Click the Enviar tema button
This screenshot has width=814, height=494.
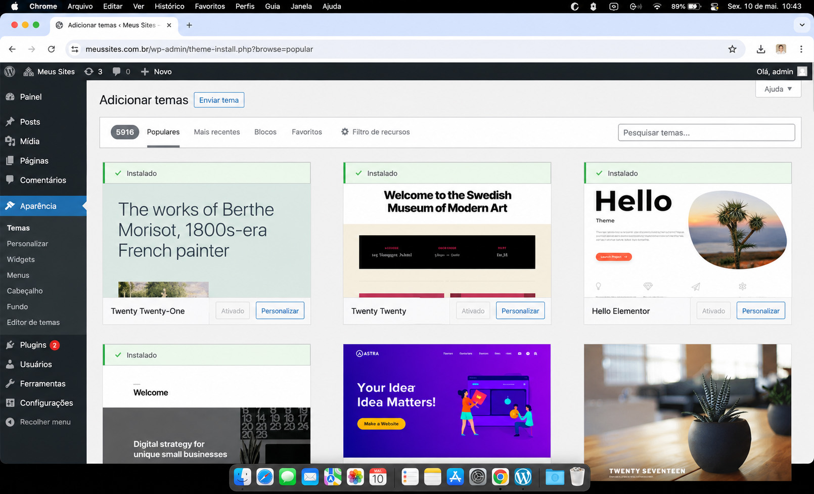click(219, 100)
